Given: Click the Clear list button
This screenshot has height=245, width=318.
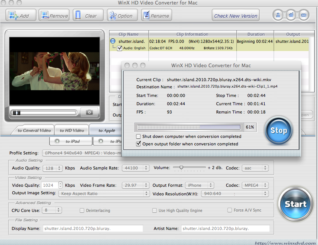Looking at the screenshot, I should [88, 15].
